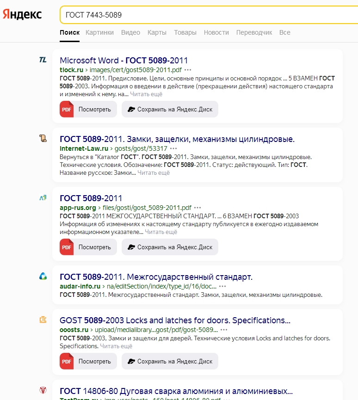Click Посмотреть button under ooosts.ru result

(88, 361)
